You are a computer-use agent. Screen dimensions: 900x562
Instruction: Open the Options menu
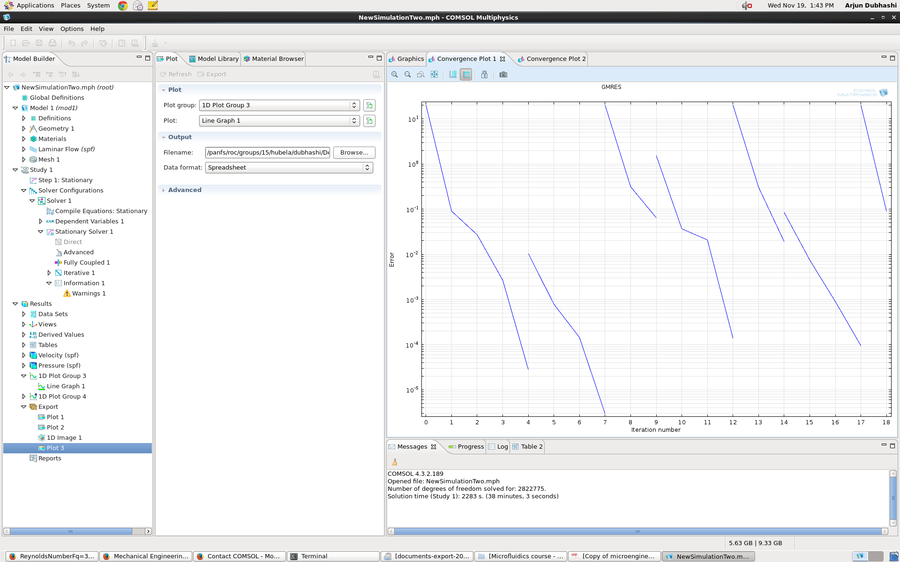(72, 29)
